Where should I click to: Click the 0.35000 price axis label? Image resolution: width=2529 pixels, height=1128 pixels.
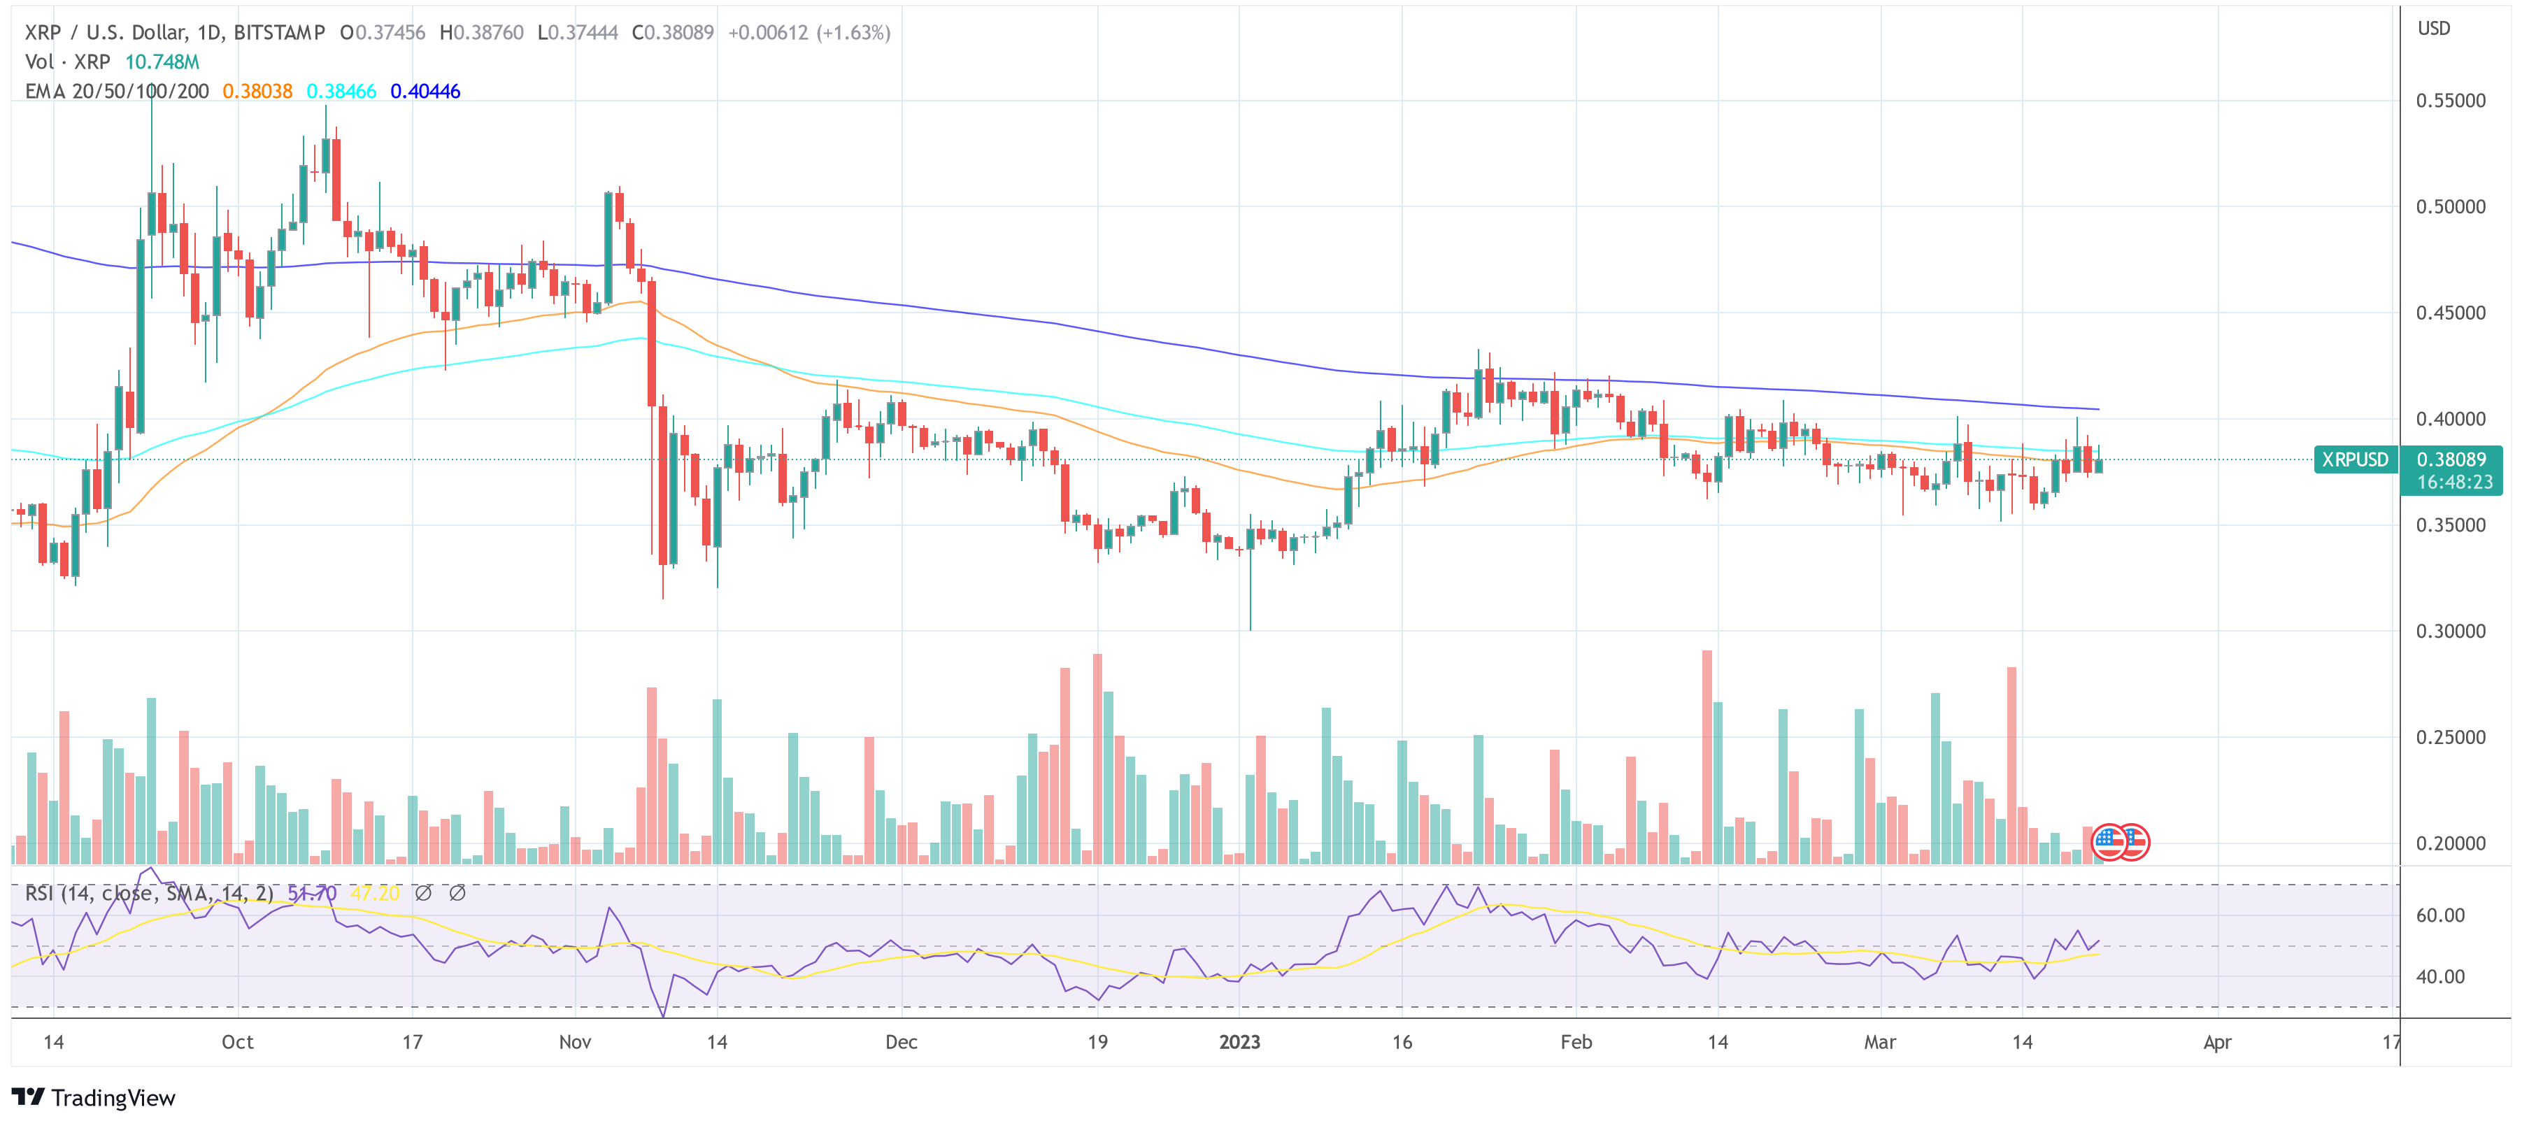[x=2451, y=524]
